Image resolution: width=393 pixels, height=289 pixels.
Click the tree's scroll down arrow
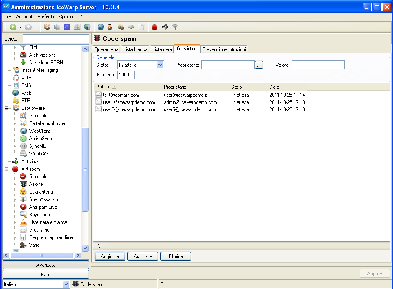pos(85,248)
